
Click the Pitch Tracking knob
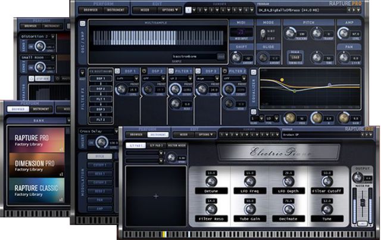coord(290,33)
